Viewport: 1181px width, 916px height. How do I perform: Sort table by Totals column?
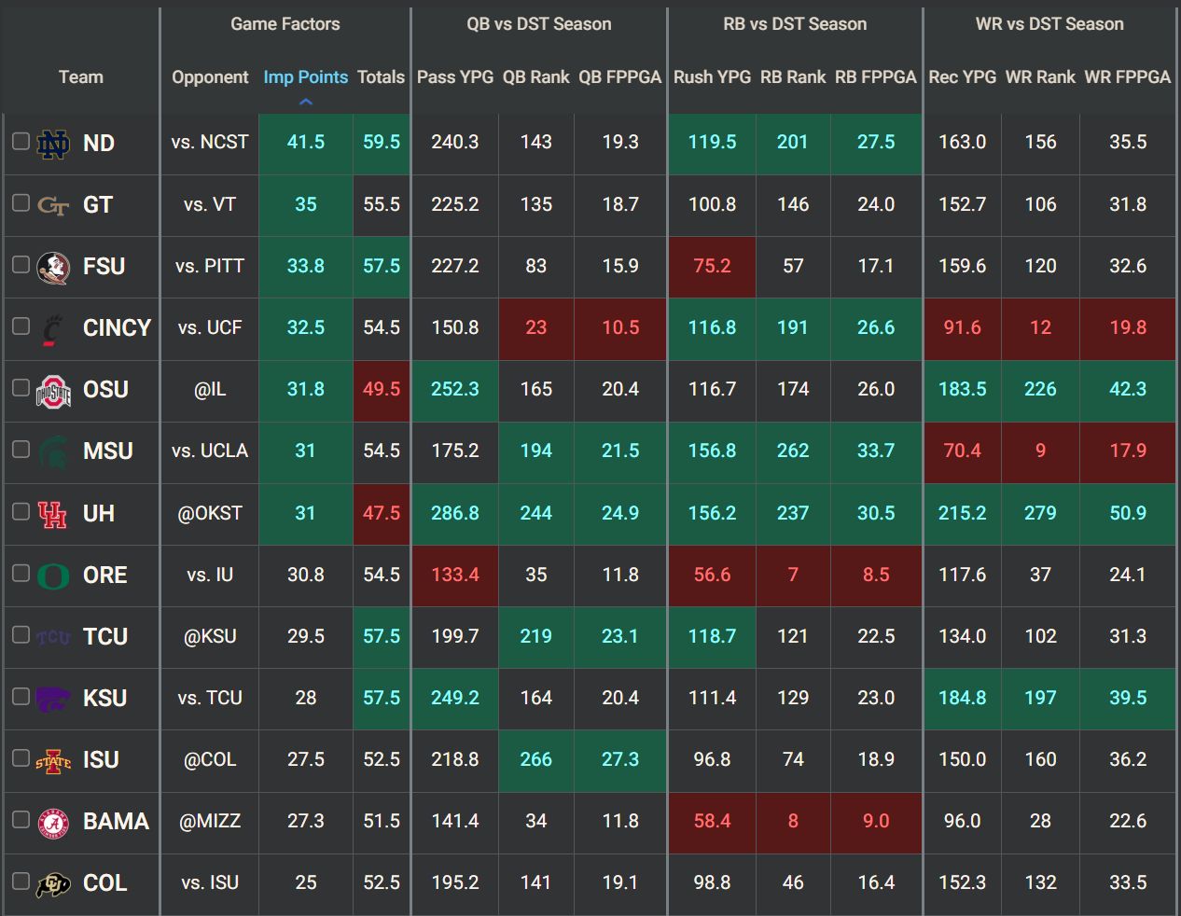tap(381, 77)
